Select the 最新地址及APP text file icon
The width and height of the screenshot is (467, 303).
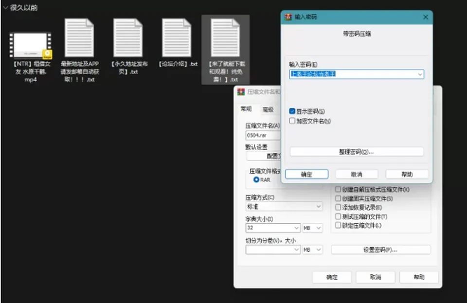pyautogui.click(x=79, y=37)
